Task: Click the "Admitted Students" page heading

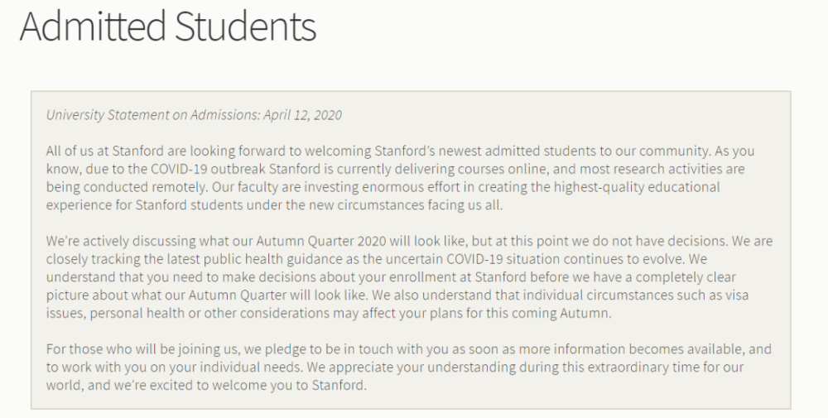Action: 167,26
